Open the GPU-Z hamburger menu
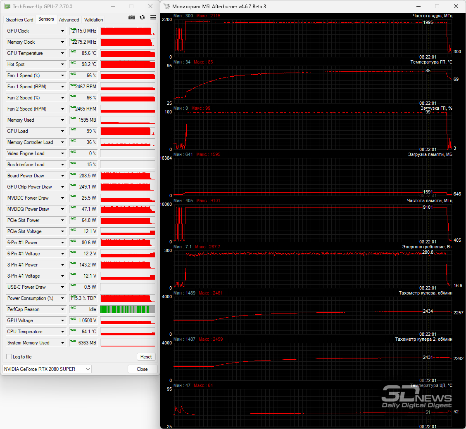466x429 pixels. [x=153, y=17]
